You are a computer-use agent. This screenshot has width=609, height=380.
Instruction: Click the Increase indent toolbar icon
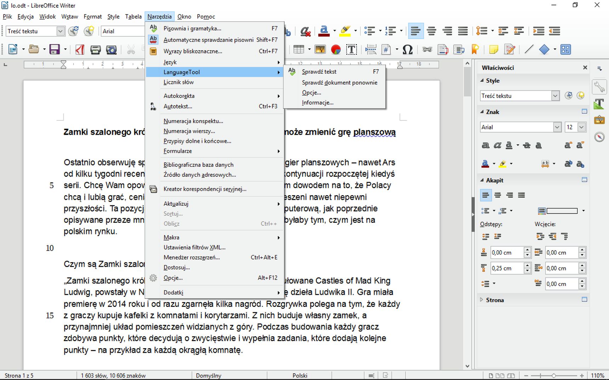539,31
